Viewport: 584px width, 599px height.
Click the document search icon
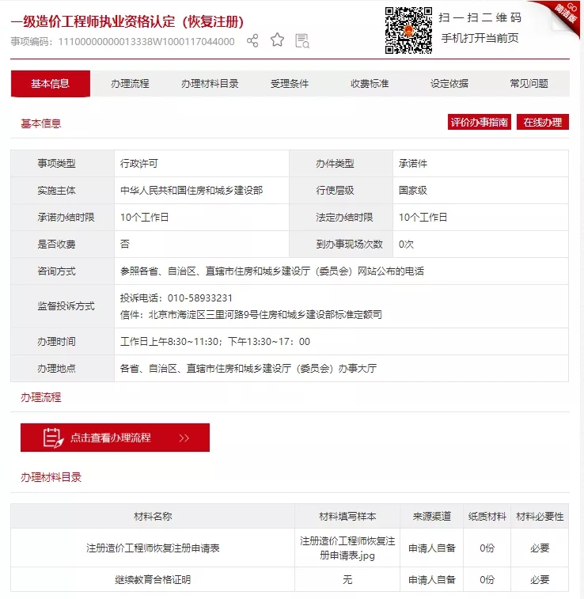coord(302,41)
